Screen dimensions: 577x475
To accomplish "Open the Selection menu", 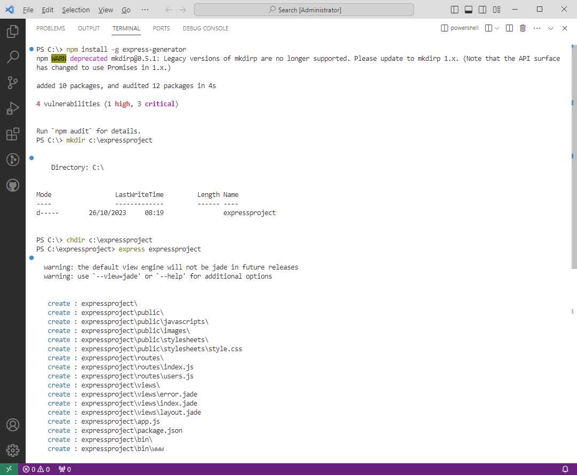I will pyautogui.click(x=76, y=10).
